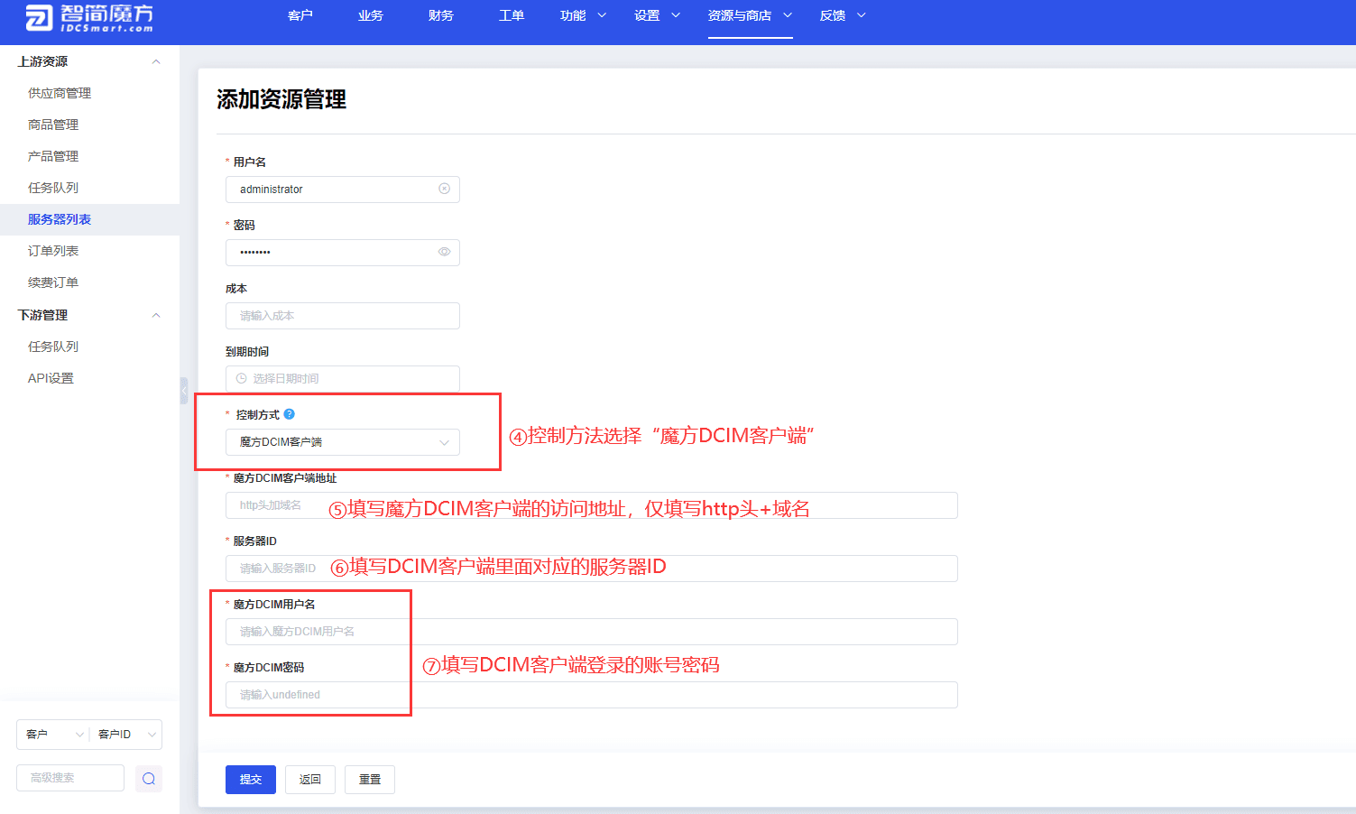Click the 高级搜索 search box
This screenshot has width=1356, height=814.
(70, 778)
